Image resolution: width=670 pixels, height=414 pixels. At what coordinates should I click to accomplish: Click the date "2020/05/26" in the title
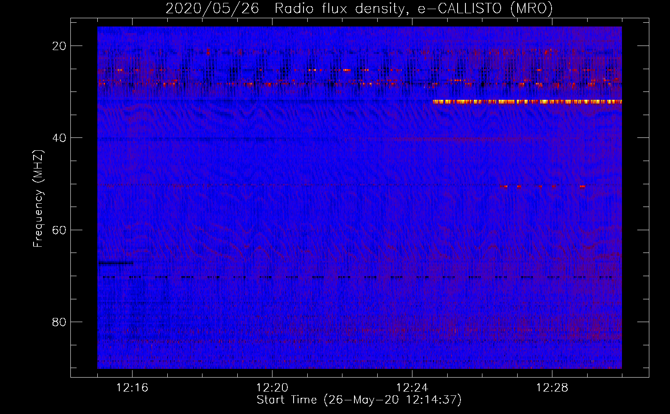click(212, 8)
